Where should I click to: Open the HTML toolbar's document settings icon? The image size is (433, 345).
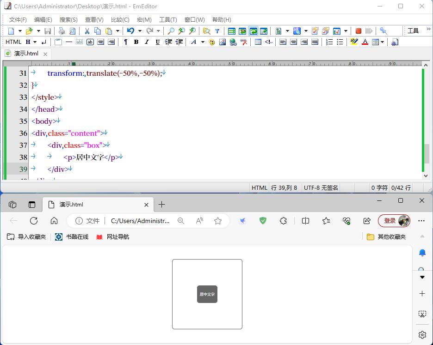tap(395, 42)
